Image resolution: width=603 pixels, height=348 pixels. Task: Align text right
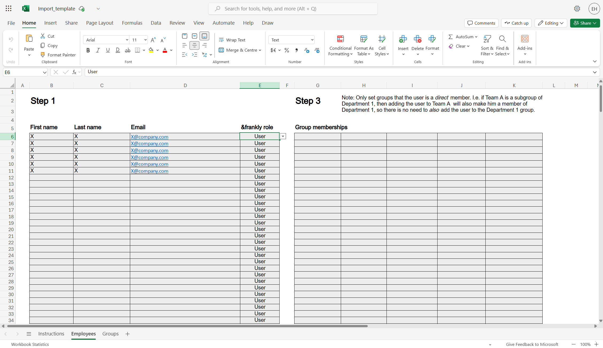tap(204, 45)
